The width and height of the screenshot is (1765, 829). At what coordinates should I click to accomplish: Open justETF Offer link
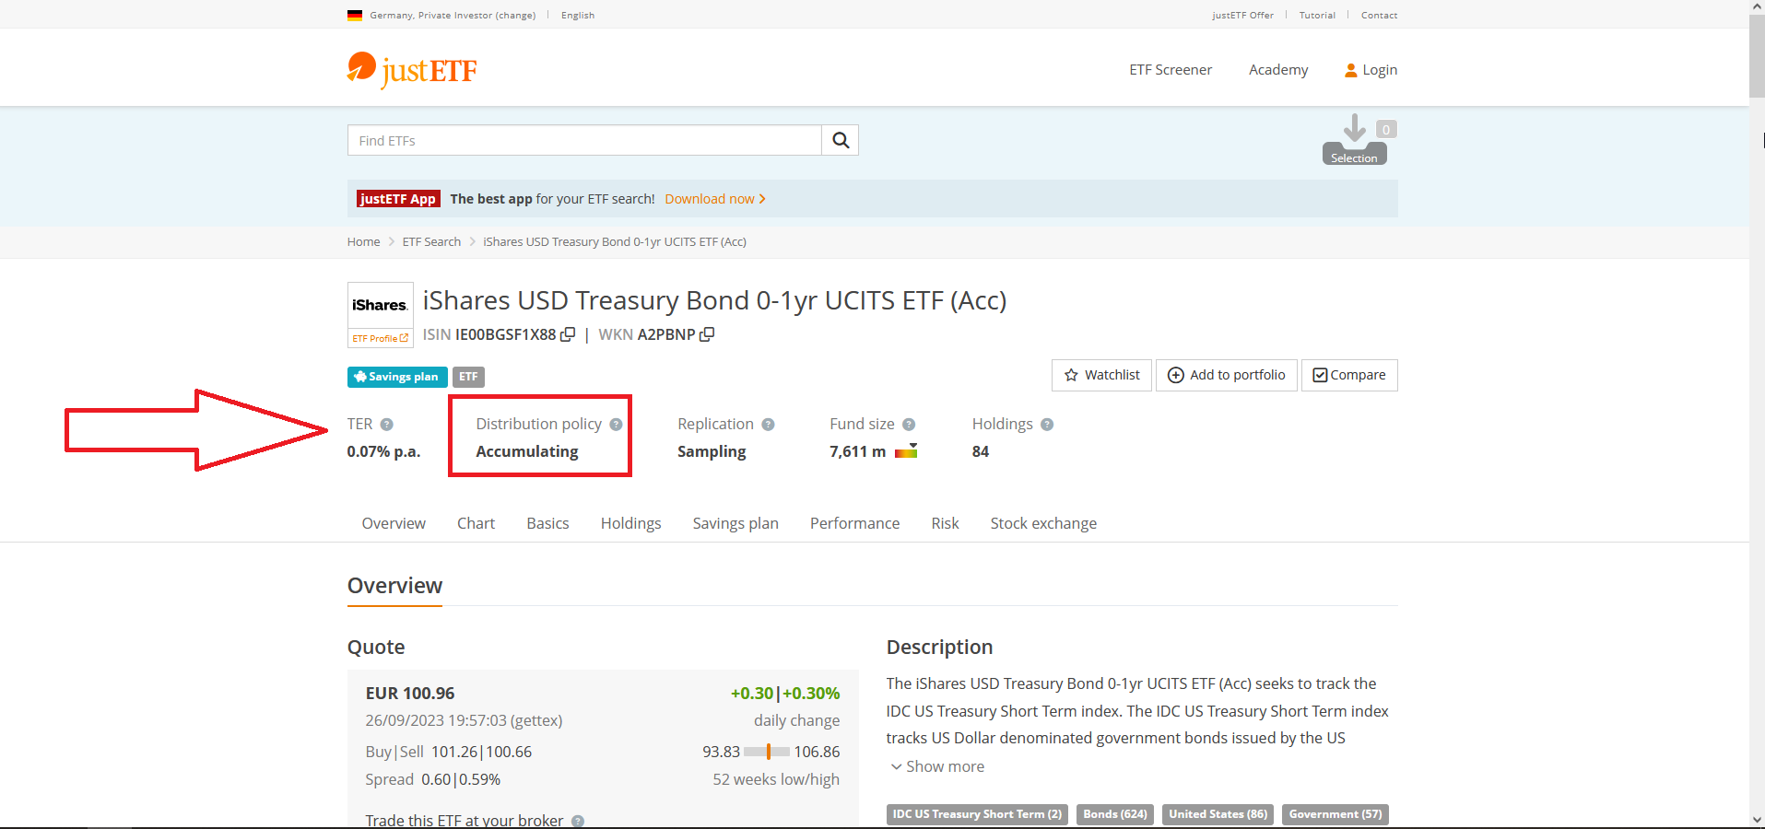[x=1242, y=15]
